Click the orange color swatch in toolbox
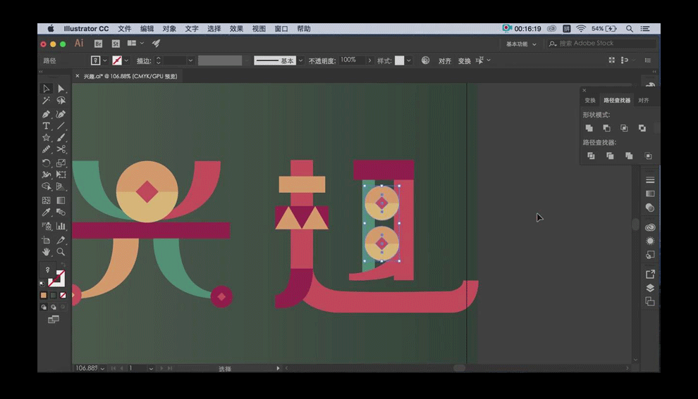The width and height of the screenshot is (698, 399). click(x=44, y=296)
